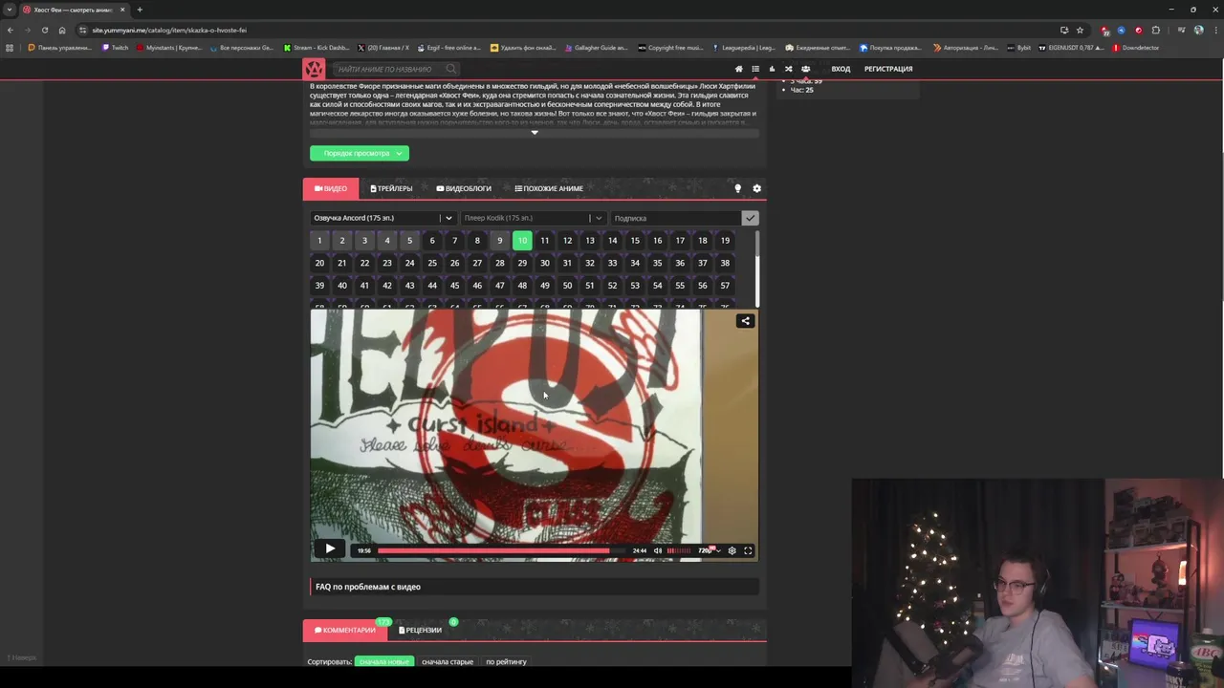This screenshot has width=1224, height=688.
Task: Switch to the Похожие аниме tab
Action: point(549,188)
